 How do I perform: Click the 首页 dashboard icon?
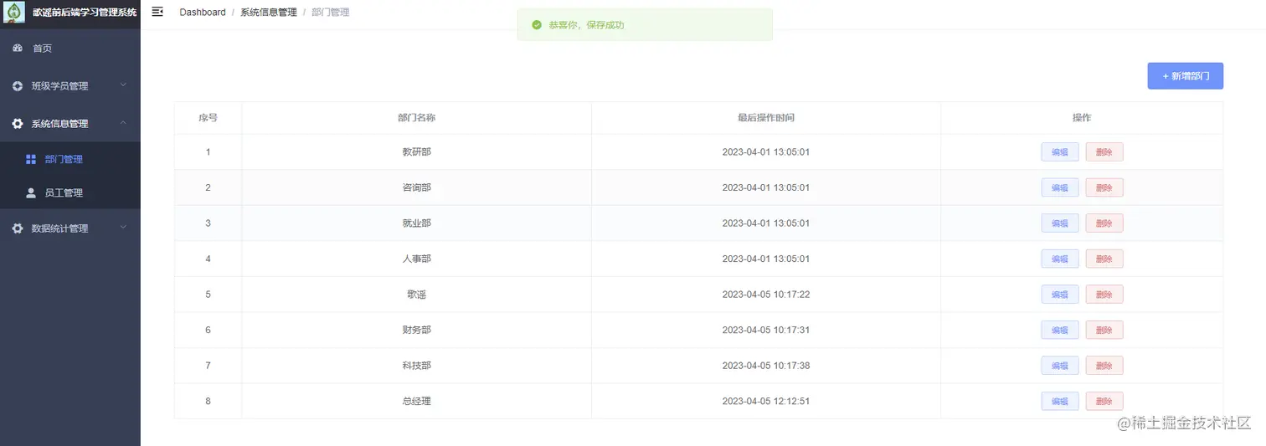point(18,49)
